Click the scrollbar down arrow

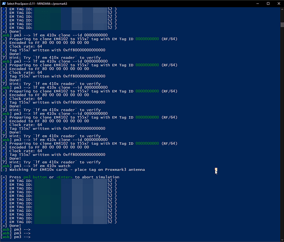point(282,240)
